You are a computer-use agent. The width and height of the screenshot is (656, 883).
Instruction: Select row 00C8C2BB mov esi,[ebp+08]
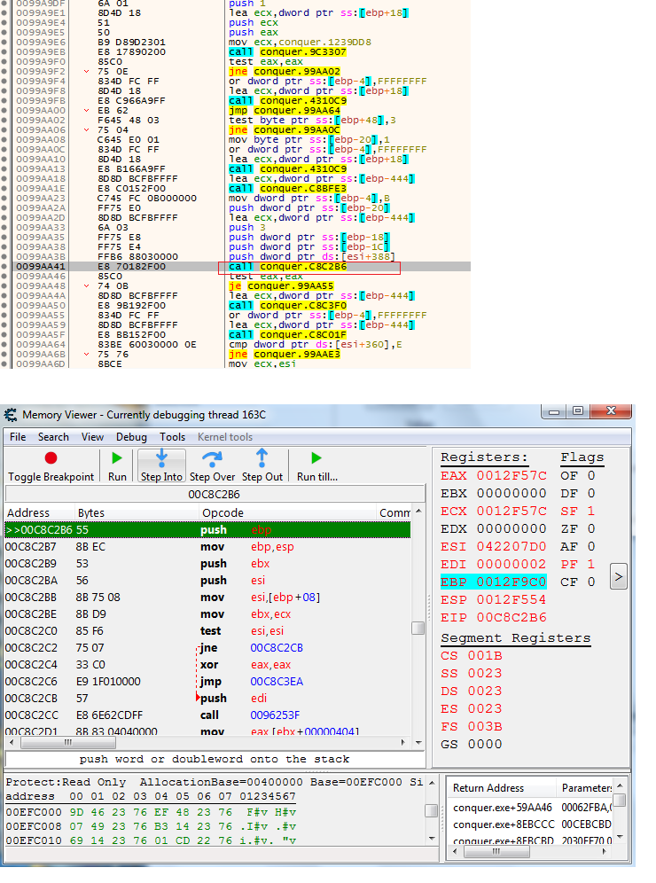coord(207,598)
